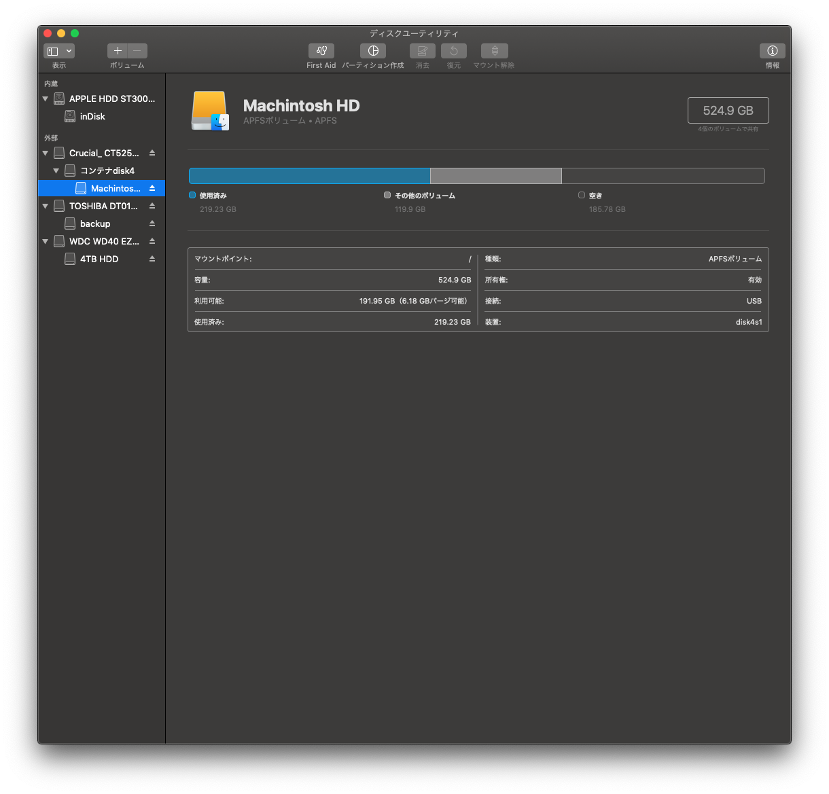
Task: Click the unmount toolbar icon
Action: coord(495,51)
